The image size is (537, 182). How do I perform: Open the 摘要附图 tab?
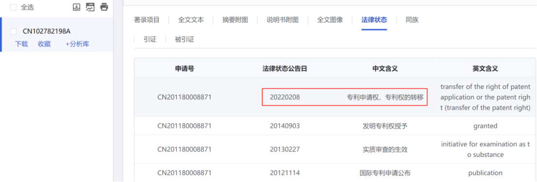coord(235,20)
